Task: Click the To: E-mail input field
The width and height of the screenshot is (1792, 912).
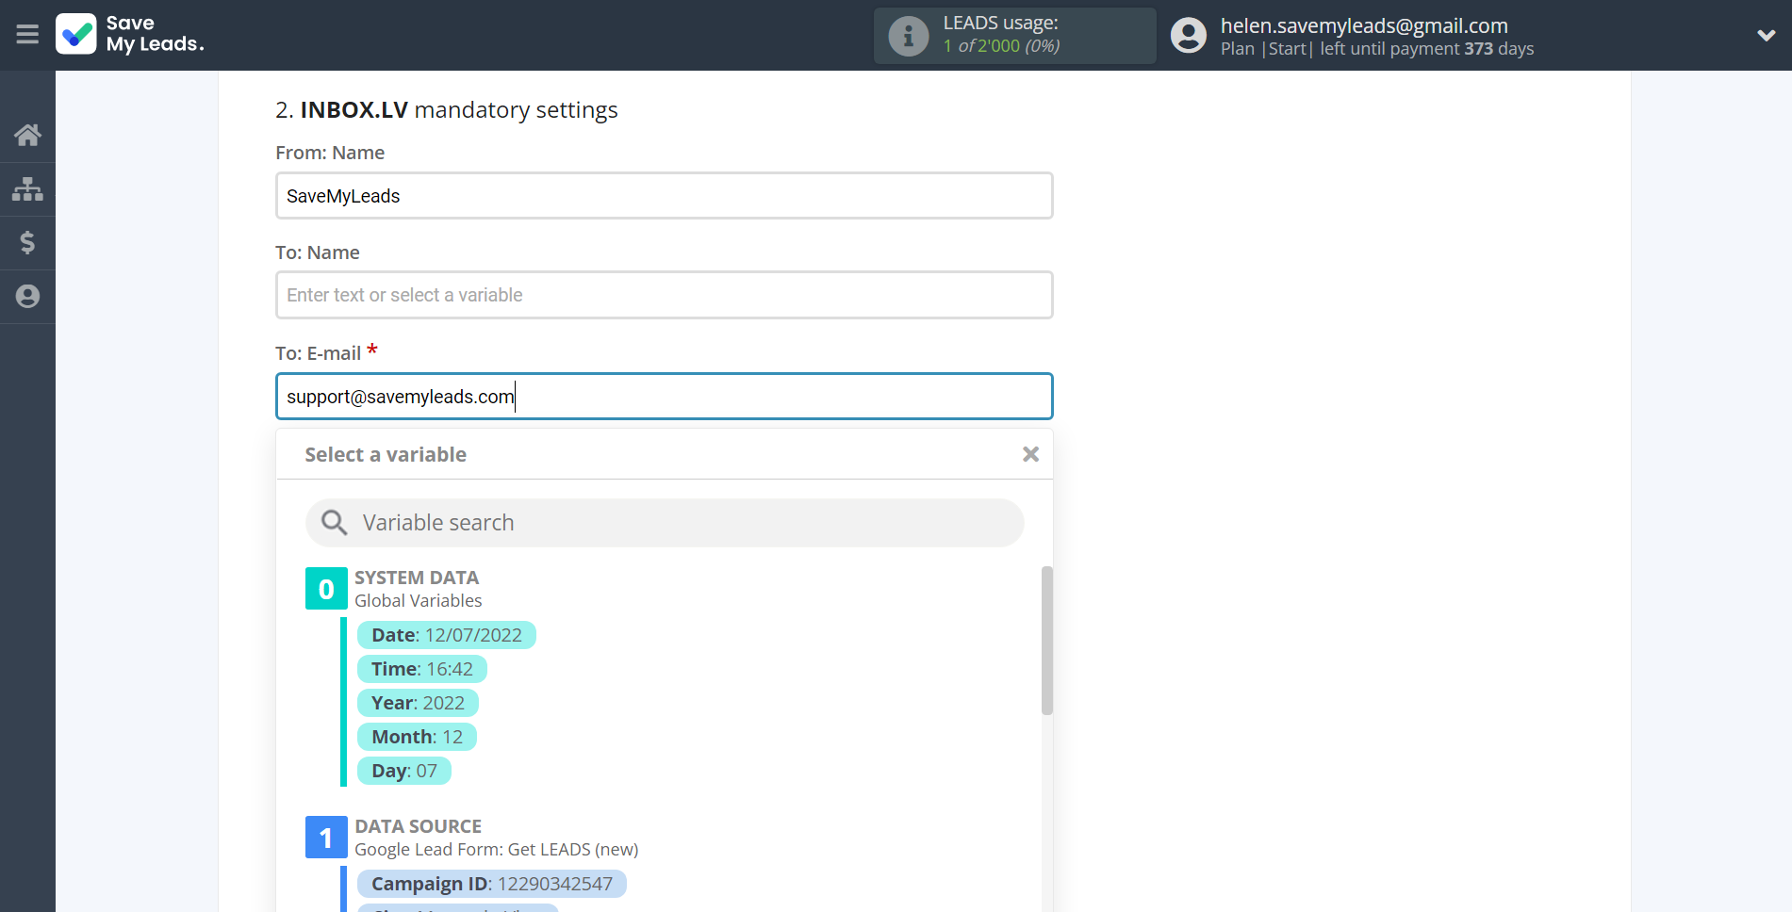Action: pyautogui.click(x=664, y=397)
